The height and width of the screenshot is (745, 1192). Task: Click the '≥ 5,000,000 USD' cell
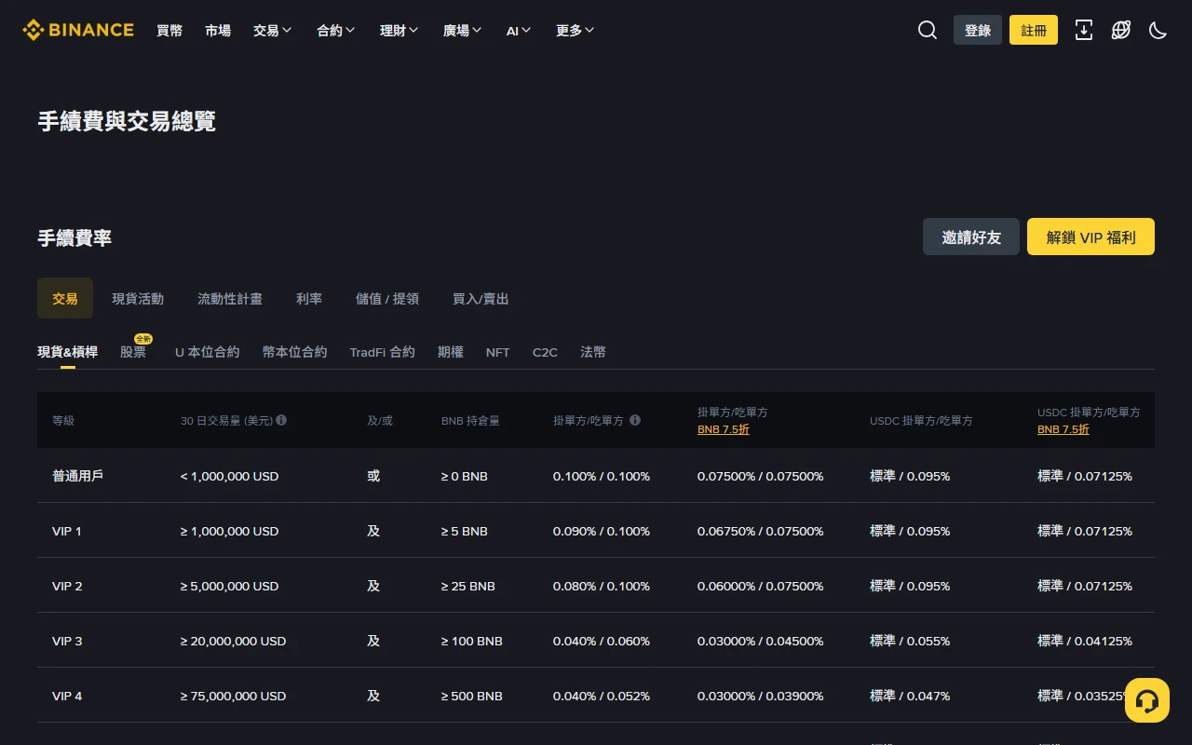[230, 586]
